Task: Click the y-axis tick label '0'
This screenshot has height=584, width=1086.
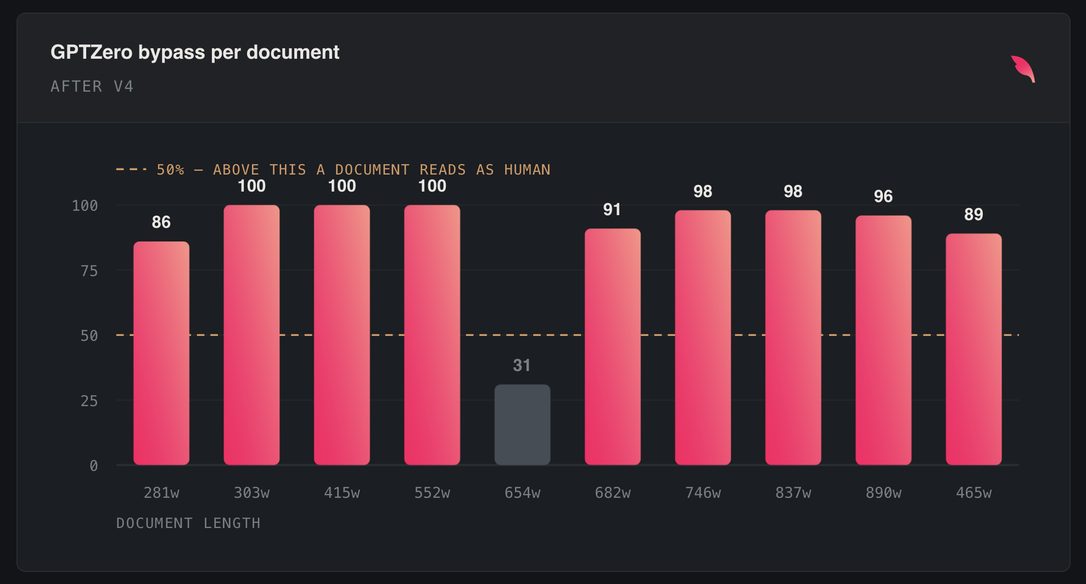Action: click(94, 466)
